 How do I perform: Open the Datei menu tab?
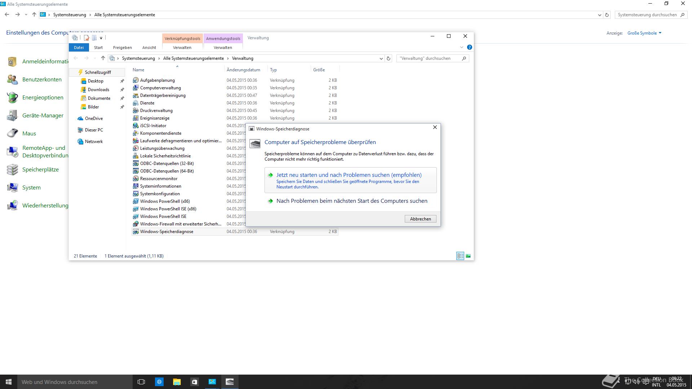[x=79, y=48]
